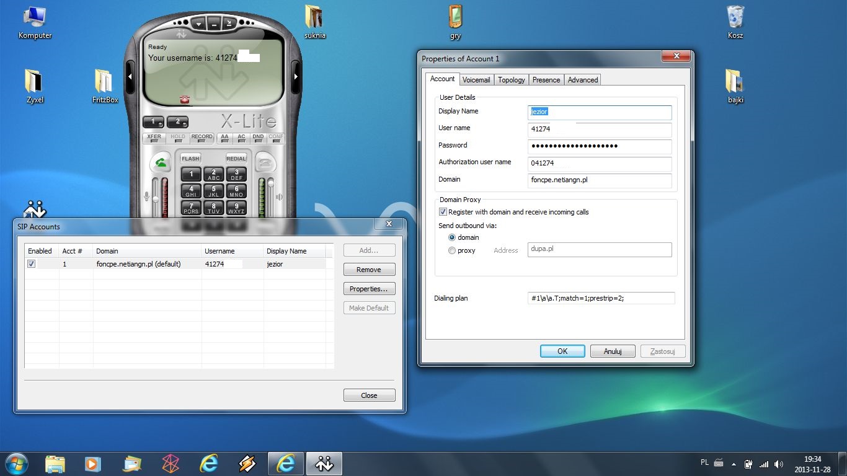Screen dimensions: 847x476
Task: Open the Komputer desktop icon
Action: click(x=35, y=22)
